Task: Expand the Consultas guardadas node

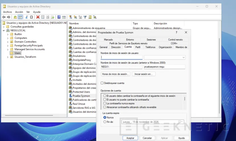Action: [x=4, y=27]
